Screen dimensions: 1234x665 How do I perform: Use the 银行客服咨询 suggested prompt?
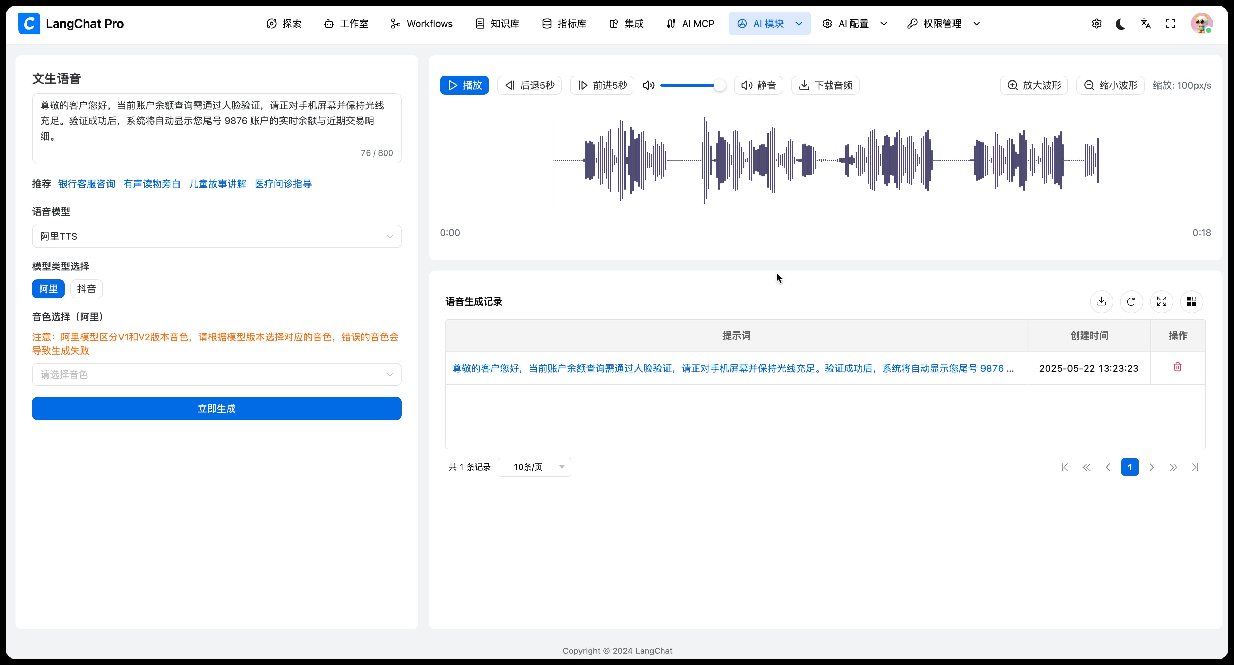[87, 184]
